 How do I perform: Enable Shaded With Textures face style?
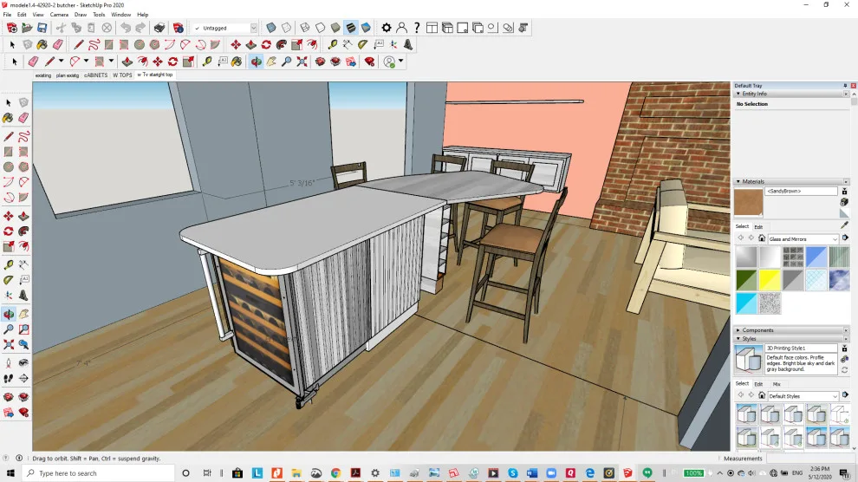(351, 28)
